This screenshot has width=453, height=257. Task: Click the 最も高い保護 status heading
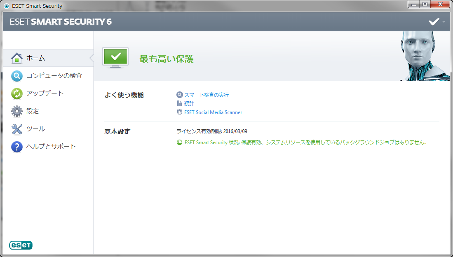(167, 59)
